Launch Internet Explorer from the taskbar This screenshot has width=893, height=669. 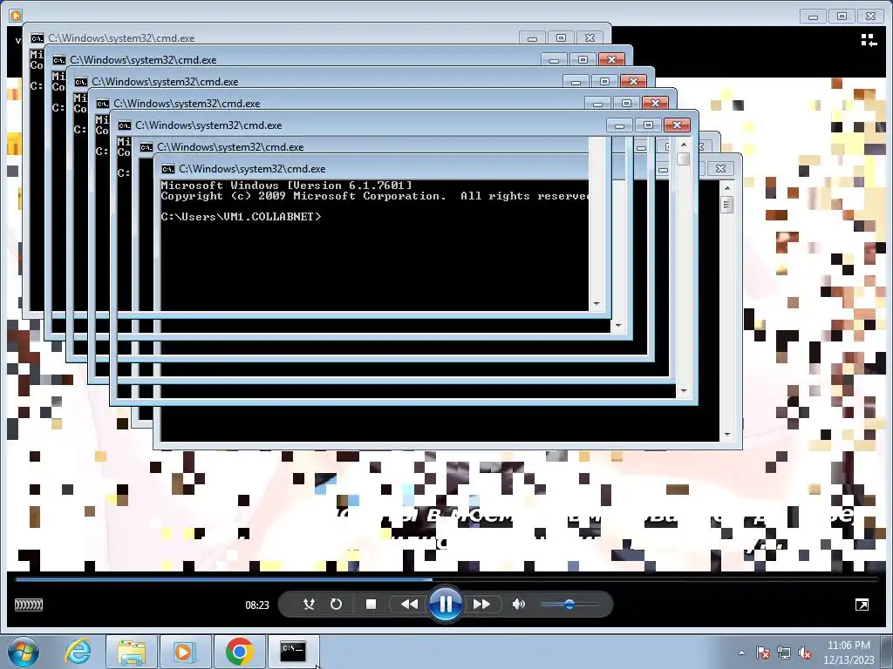click(78, 652)
